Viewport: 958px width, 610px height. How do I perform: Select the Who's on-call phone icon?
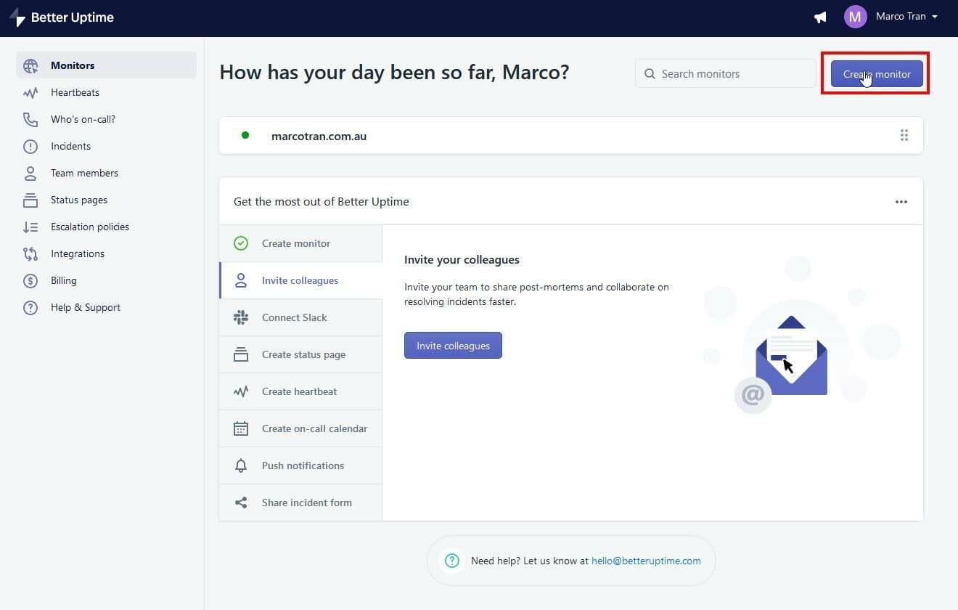point(30,119)
